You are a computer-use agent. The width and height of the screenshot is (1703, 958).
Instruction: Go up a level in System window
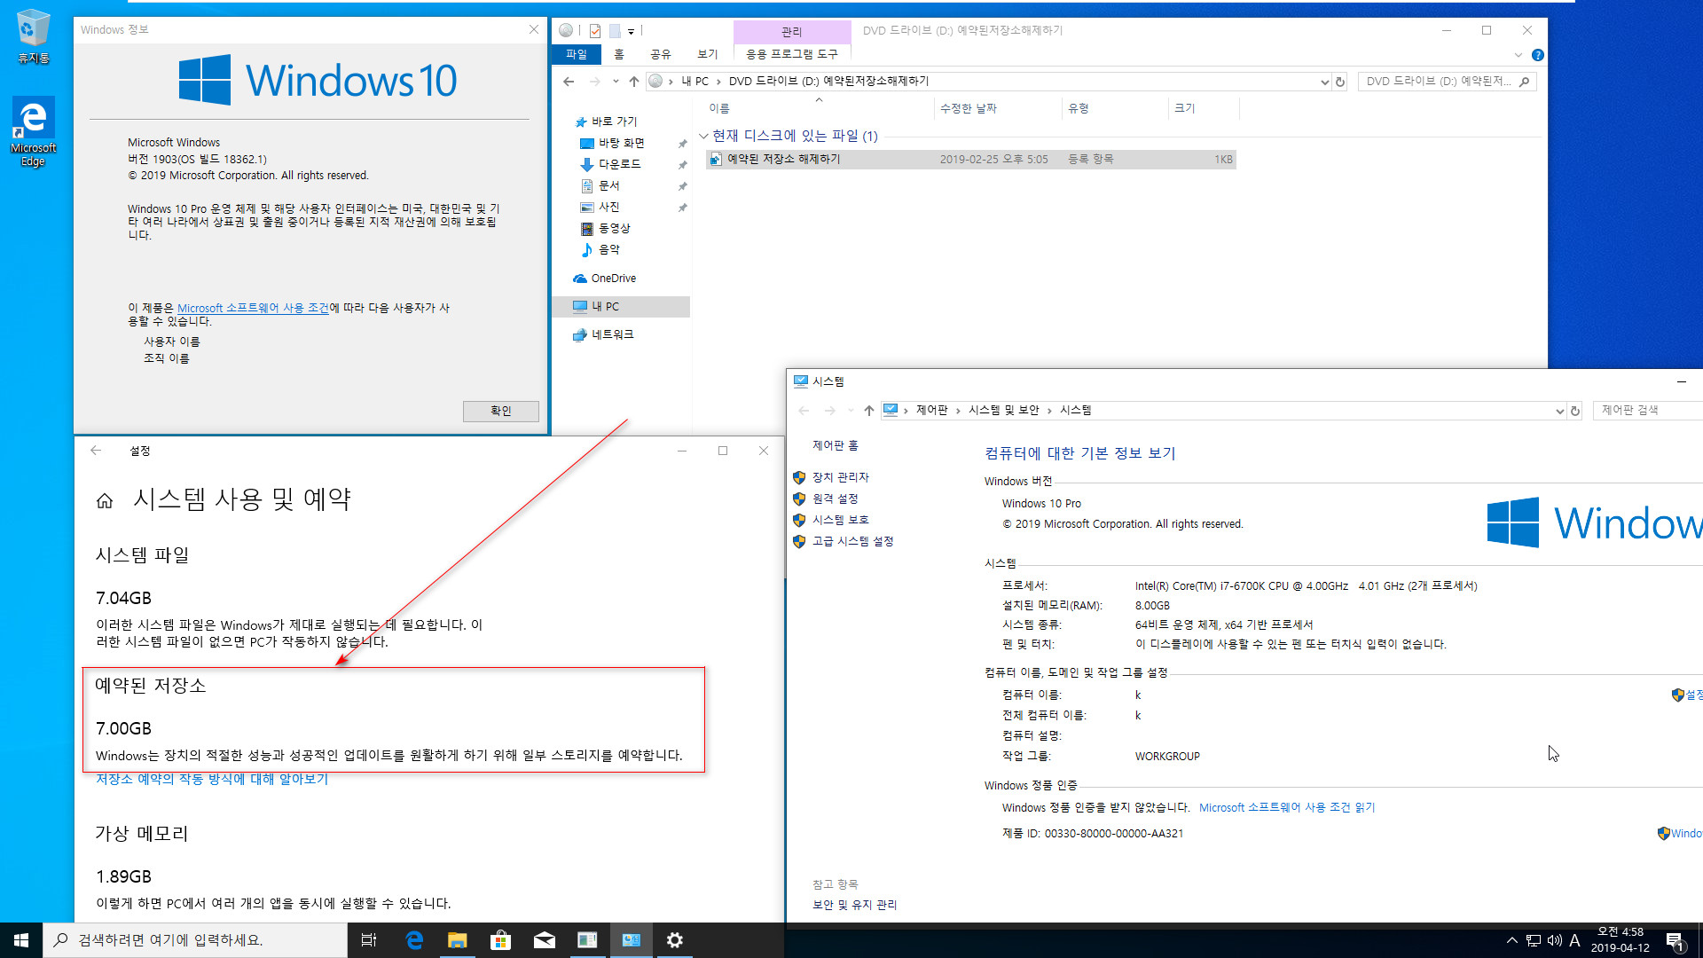point(869,411)
